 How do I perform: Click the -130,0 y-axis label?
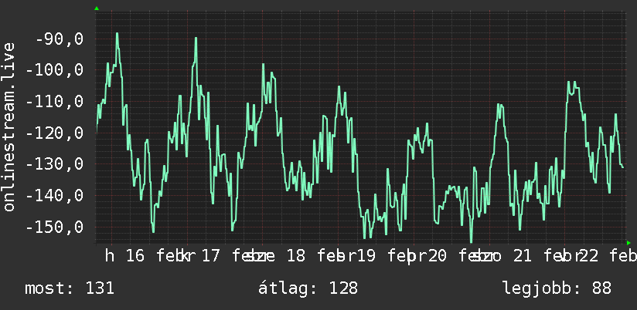[x=55, y=164]
